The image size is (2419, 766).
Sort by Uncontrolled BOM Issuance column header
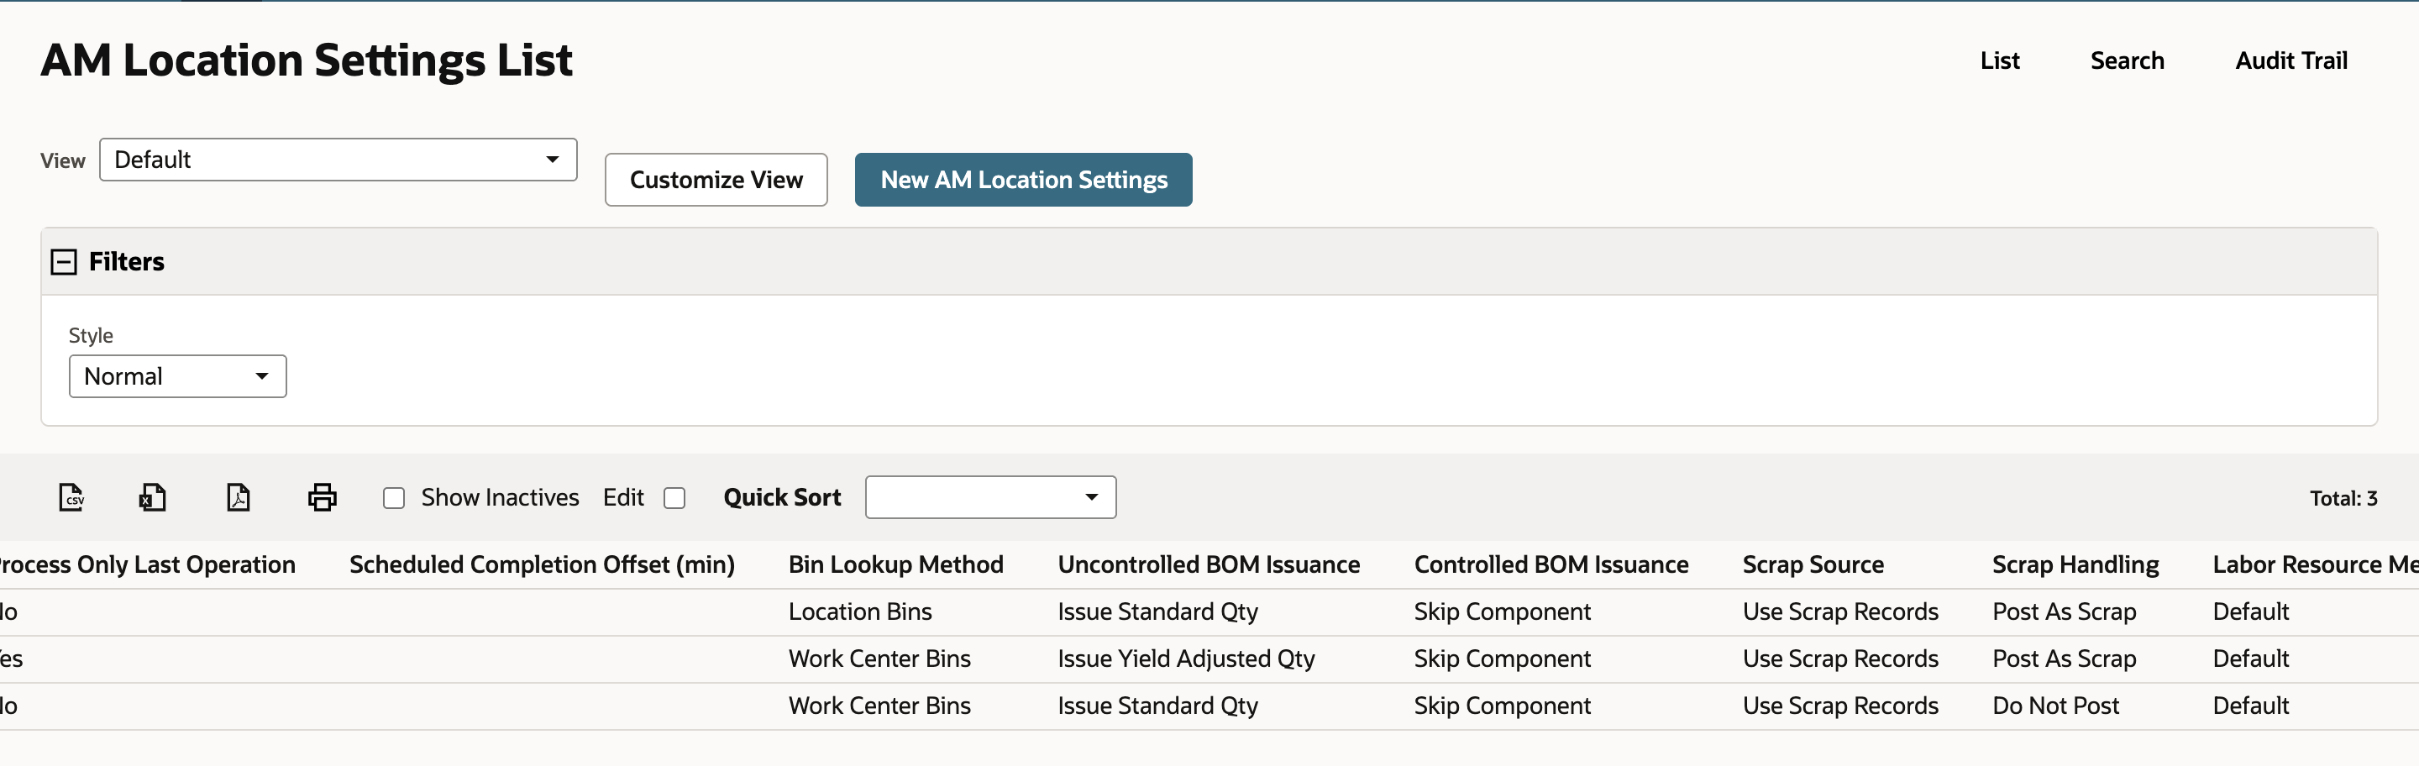point(1209,564)
